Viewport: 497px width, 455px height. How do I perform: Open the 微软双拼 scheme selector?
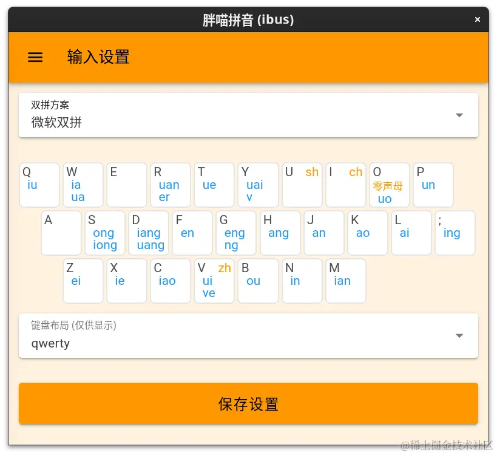point(248,115)
